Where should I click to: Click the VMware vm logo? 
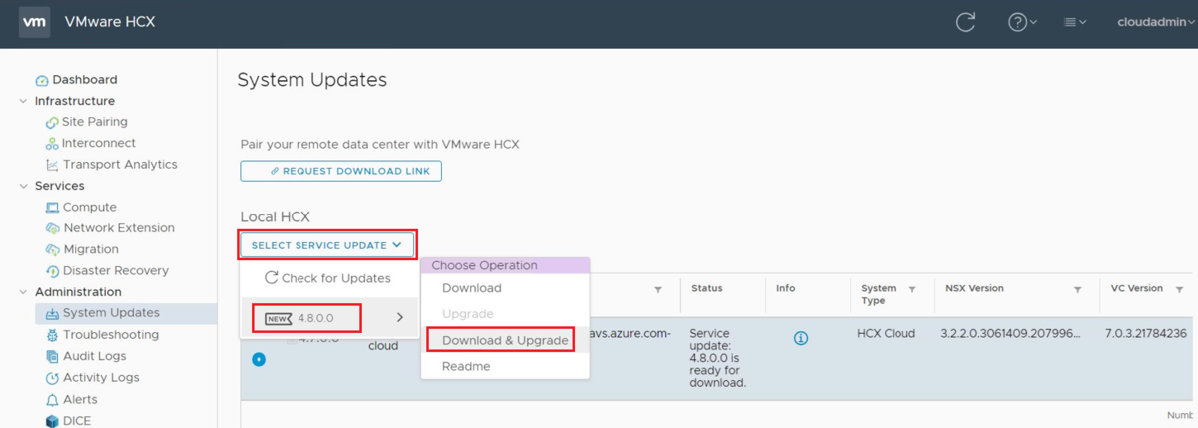point(35,22)
